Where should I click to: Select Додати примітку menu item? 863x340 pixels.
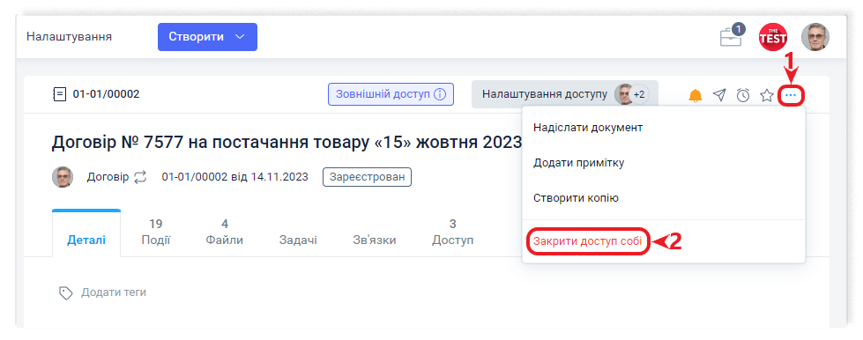pyautogui.click(x=578, y=163)
